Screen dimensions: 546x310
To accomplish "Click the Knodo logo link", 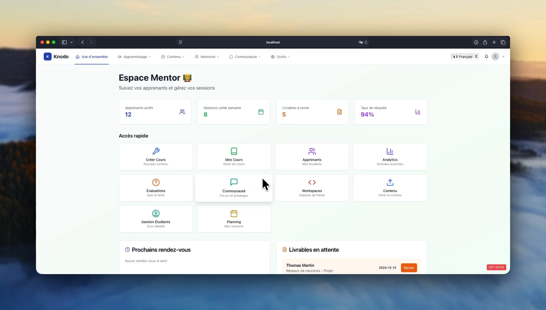I will 56,57.
